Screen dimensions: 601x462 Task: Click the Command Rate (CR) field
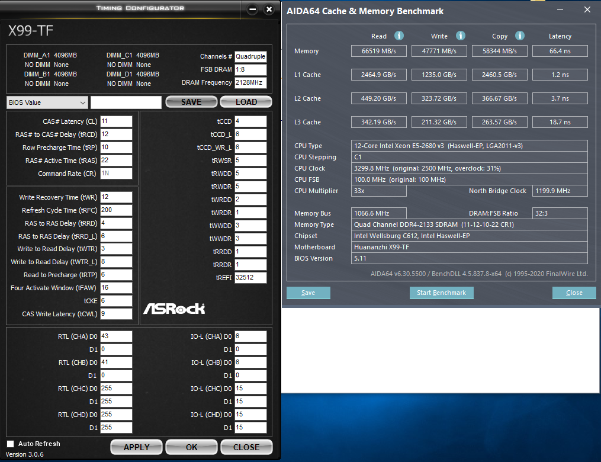pyautogui.click(x=116, y=174)
